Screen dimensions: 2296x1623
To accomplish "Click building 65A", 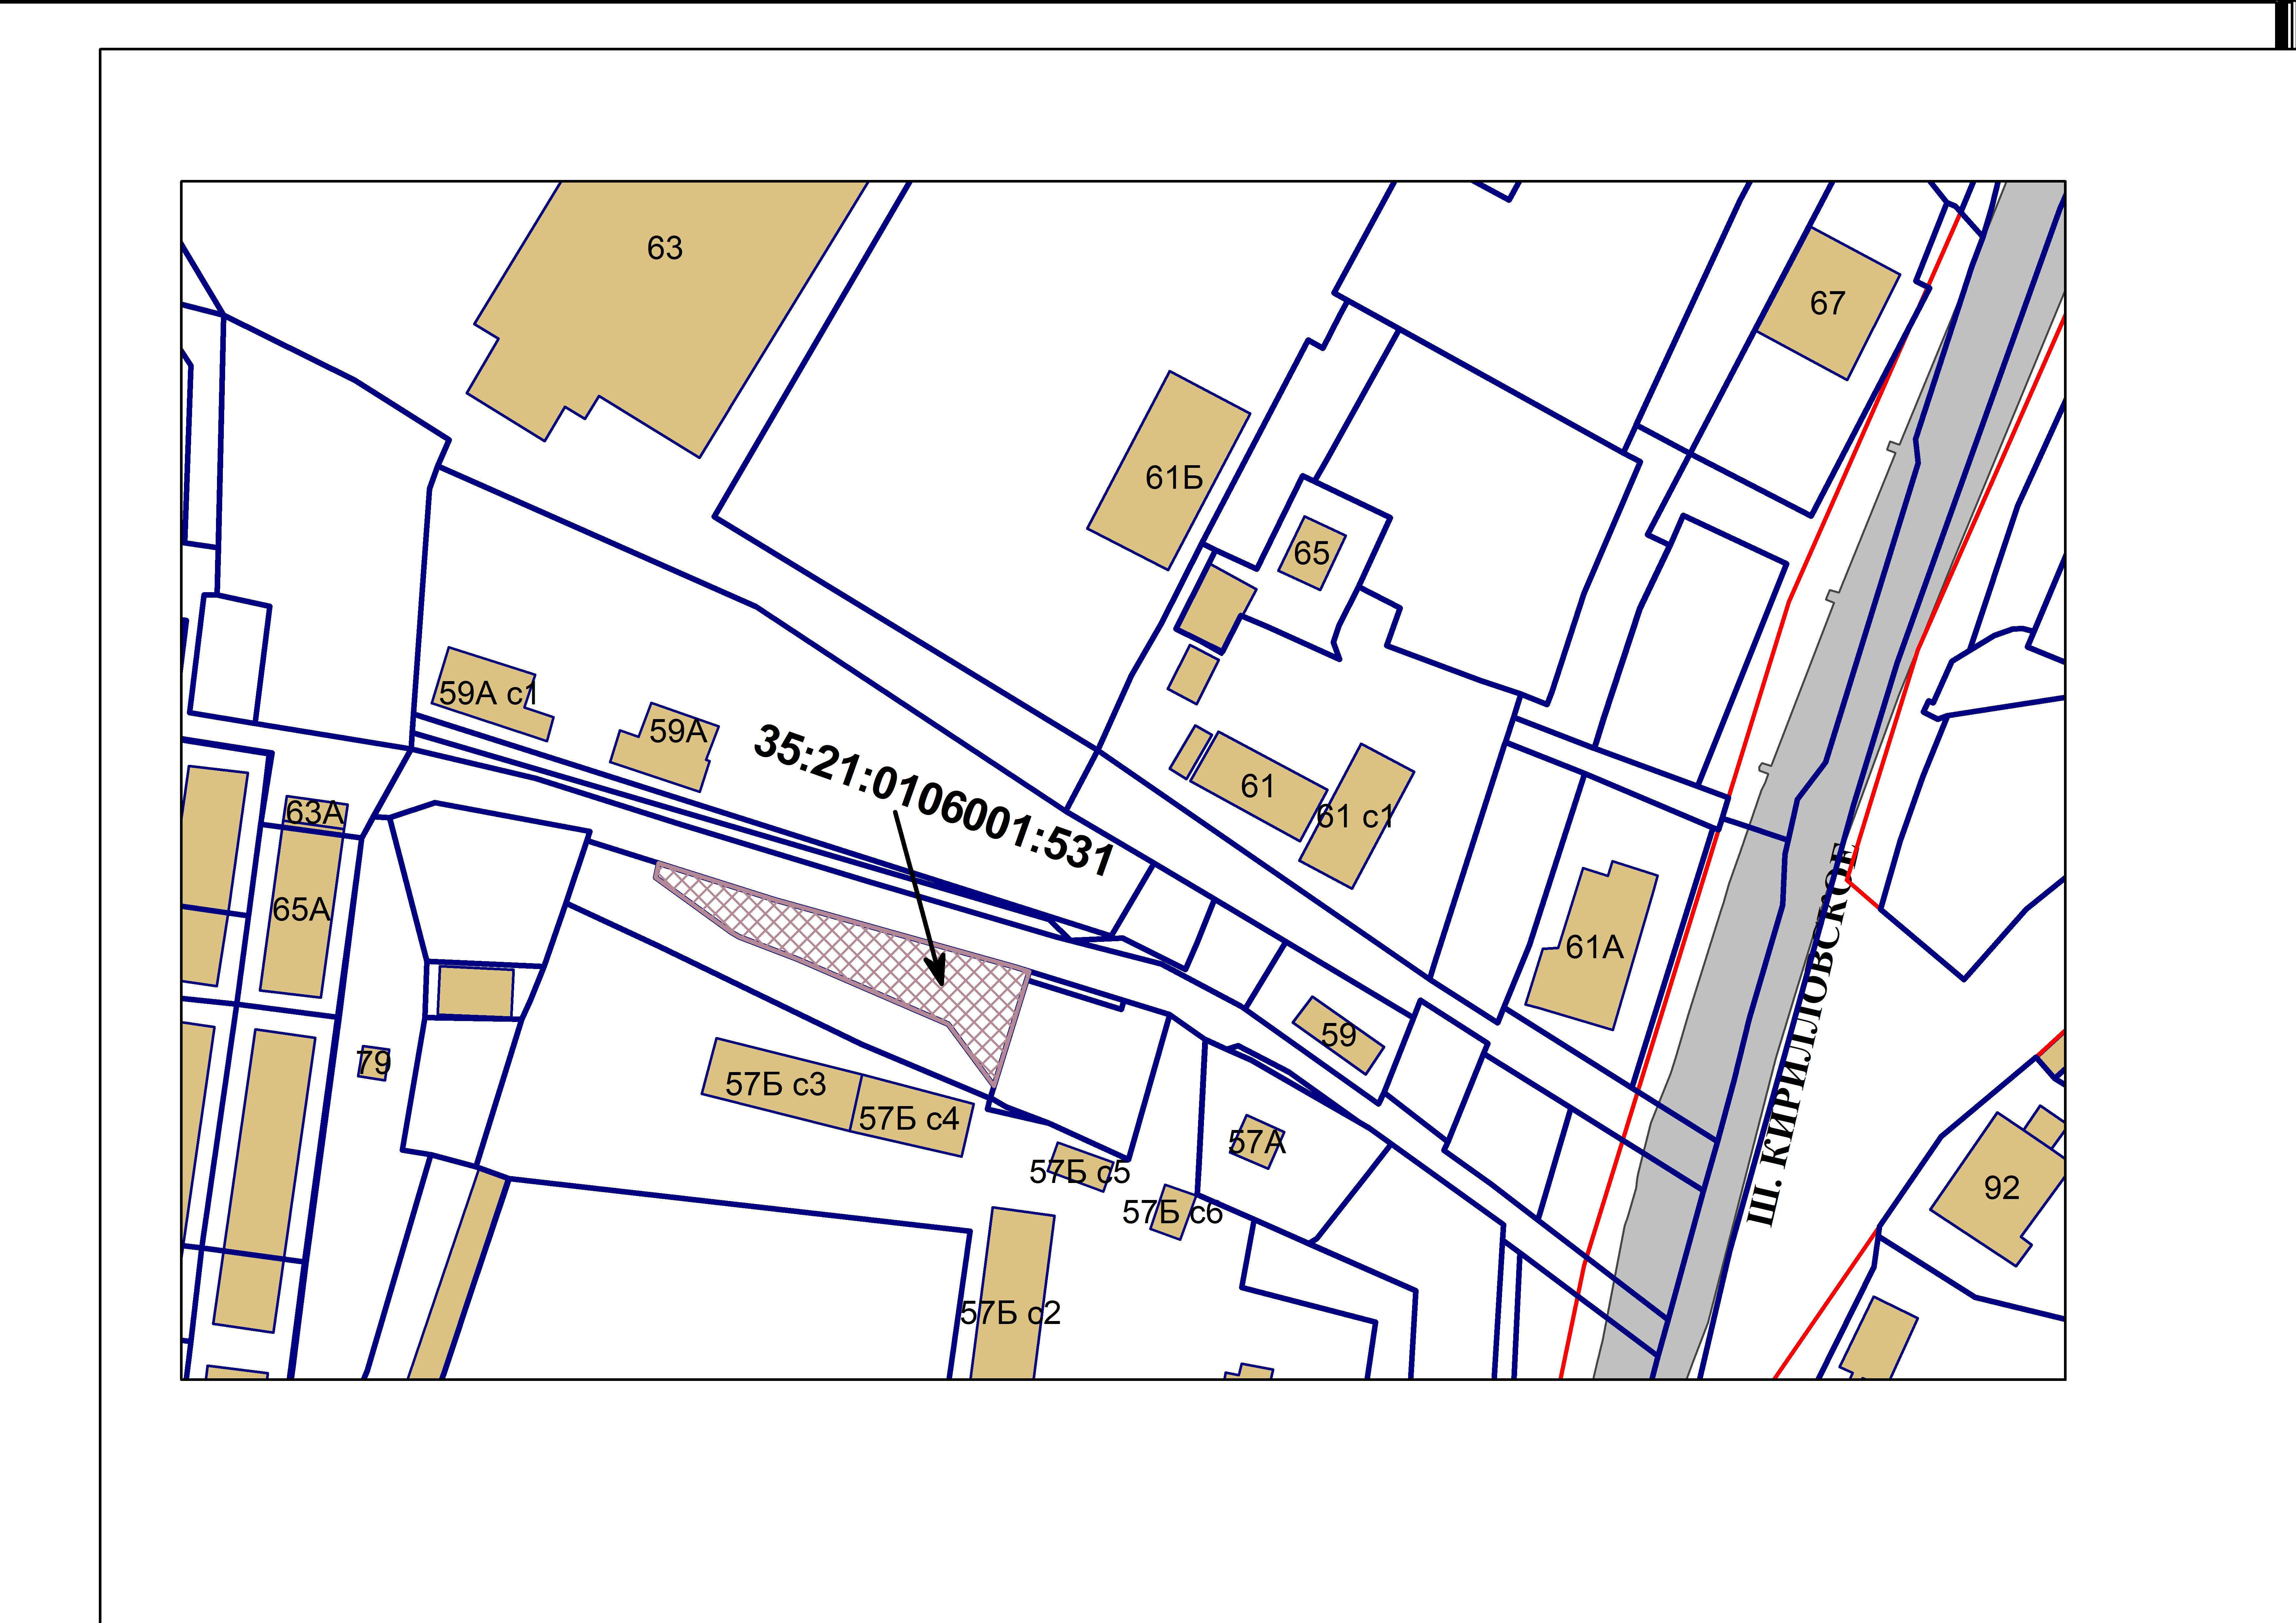I will coord(301,909).
